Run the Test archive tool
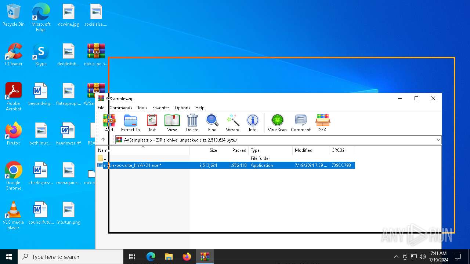Image resolution: width=470 pixels, height=264 pixels. click(152, 123)
